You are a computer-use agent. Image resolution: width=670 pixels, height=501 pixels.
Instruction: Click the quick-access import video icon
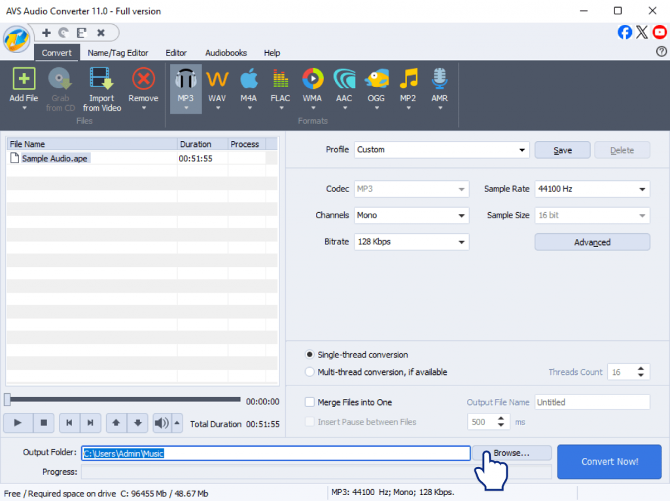click(x=82, y=33)
